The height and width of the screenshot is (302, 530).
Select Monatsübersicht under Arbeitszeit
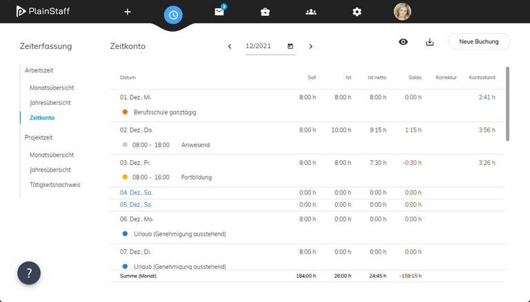click(52, 88)
